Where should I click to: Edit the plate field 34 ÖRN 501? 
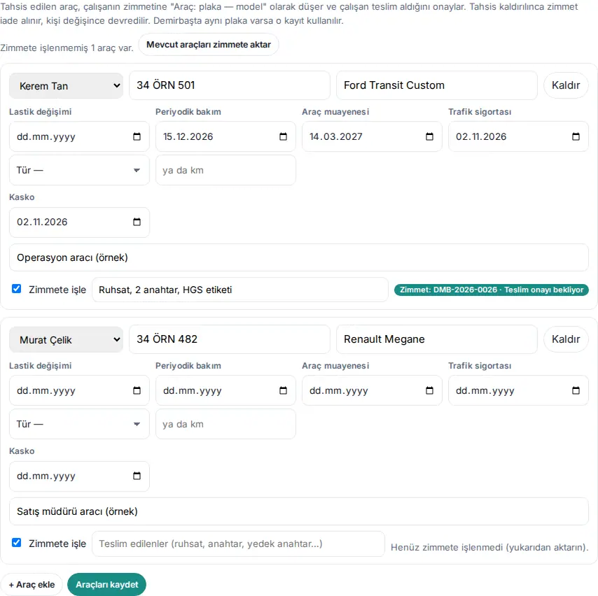click(x=230, y=85)
